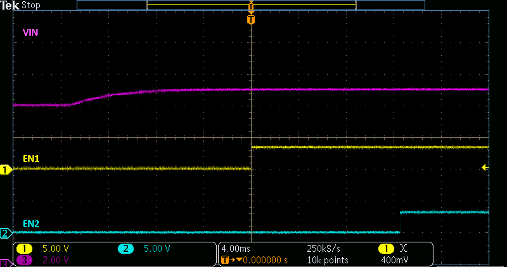Click the 10k points record length readout
Viewport: 507px width, 267px height.
pyautogui.click(x=327, y=260)
